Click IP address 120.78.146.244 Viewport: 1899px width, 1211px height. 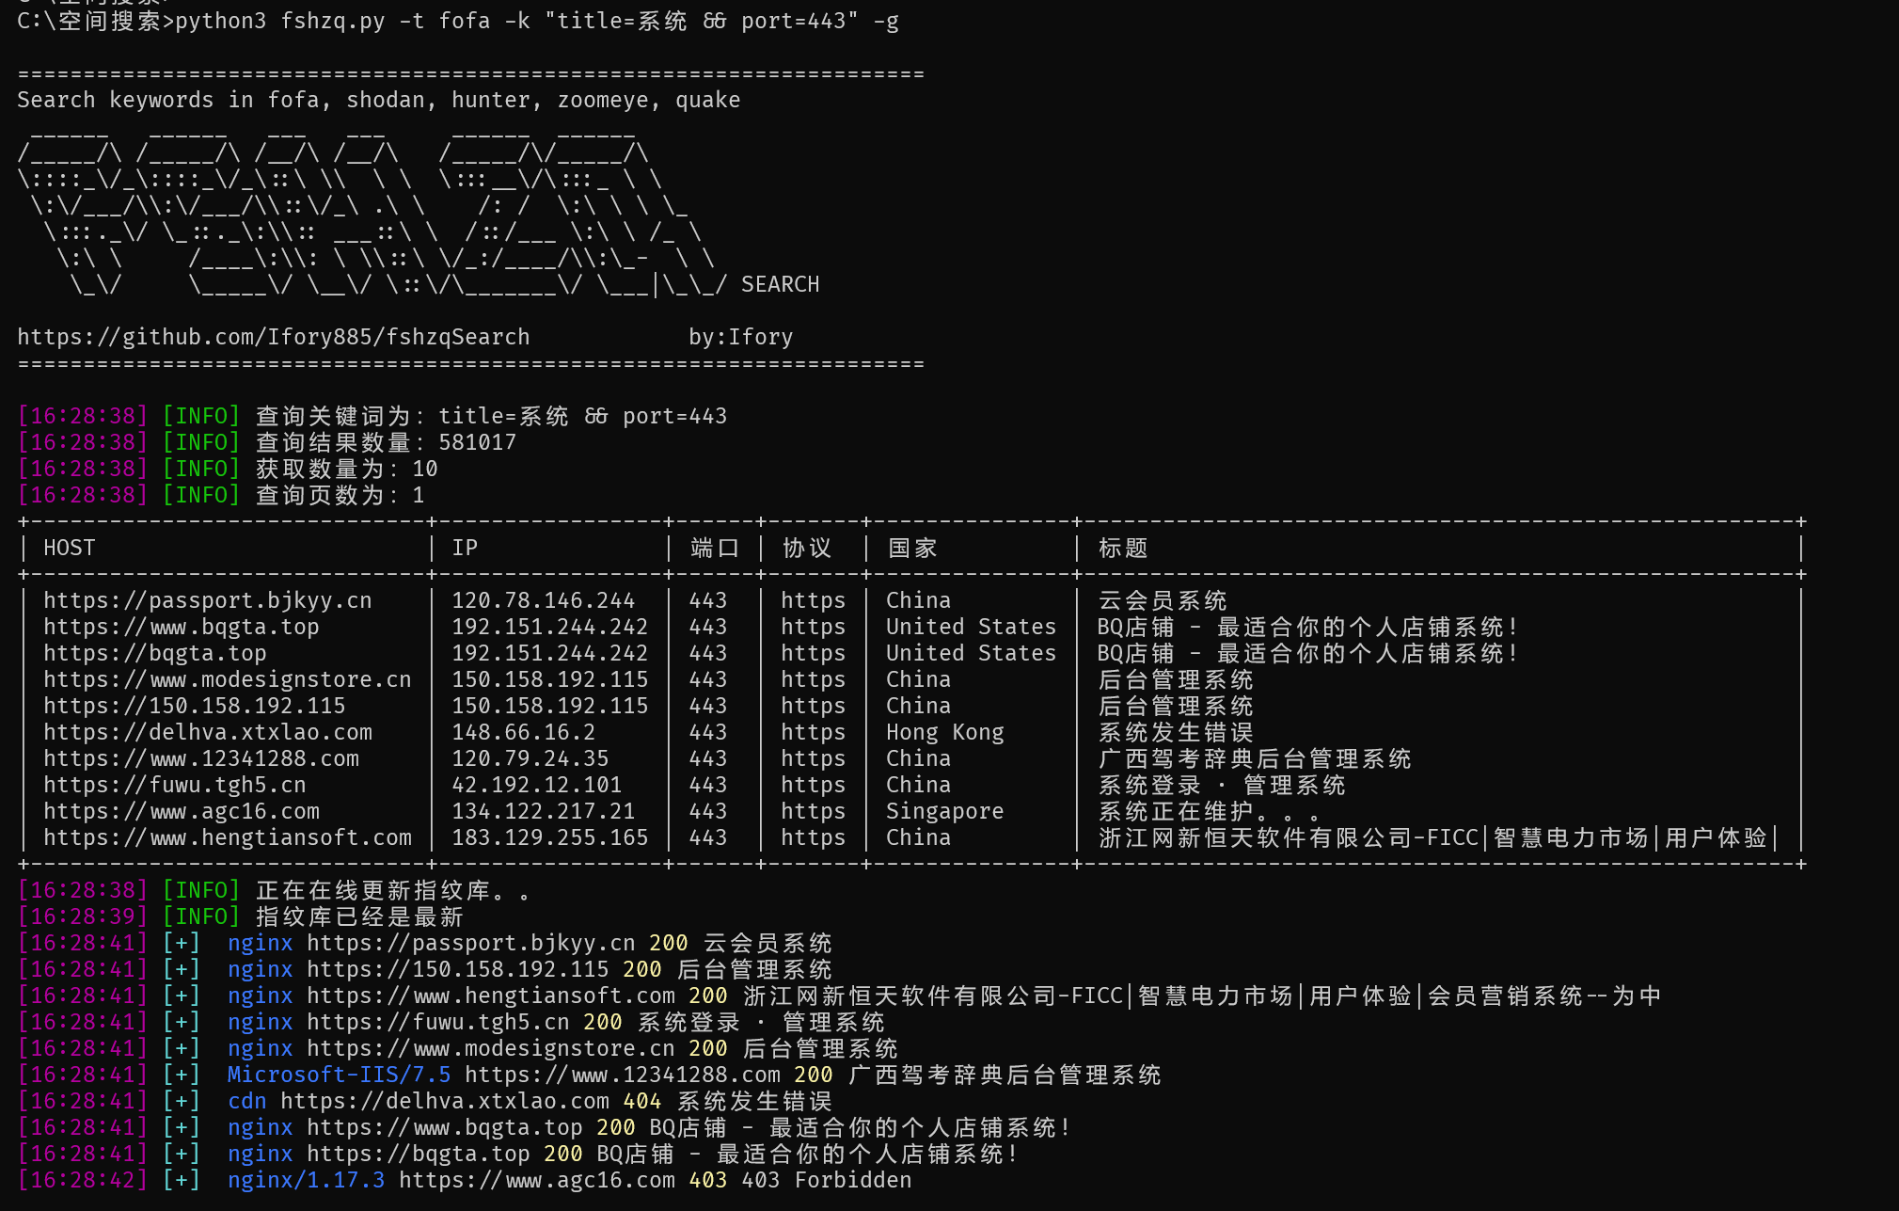coord(543,600)
